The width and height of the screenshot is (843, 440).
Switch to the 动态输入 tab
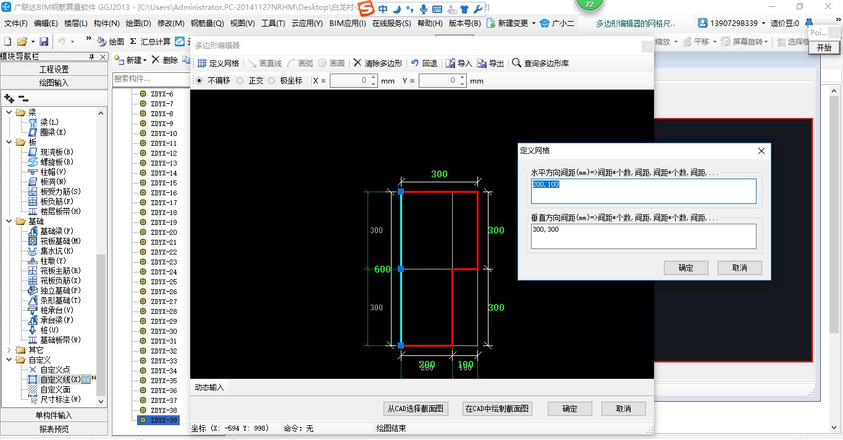(x=209, y=387)
